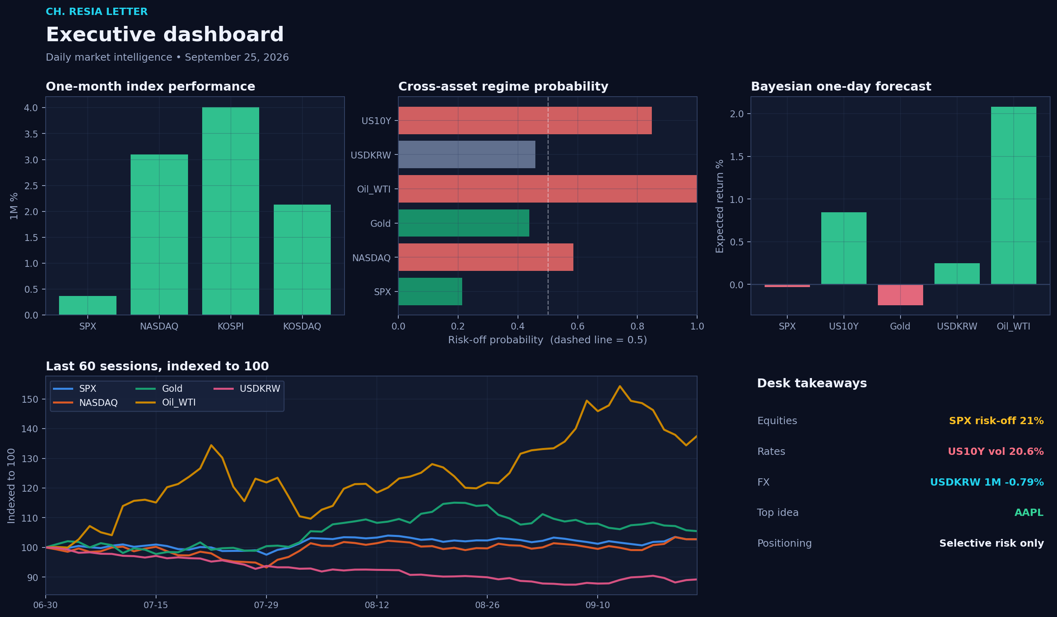1057x617 pixels.
Task: Click the Daily market intelligence date subtitle
Action: point(167,57)
